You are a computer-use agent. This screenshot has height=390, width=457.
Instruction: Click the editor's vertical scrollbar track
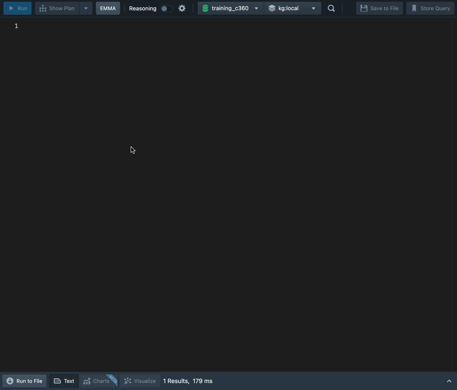[x=454, y=173]
